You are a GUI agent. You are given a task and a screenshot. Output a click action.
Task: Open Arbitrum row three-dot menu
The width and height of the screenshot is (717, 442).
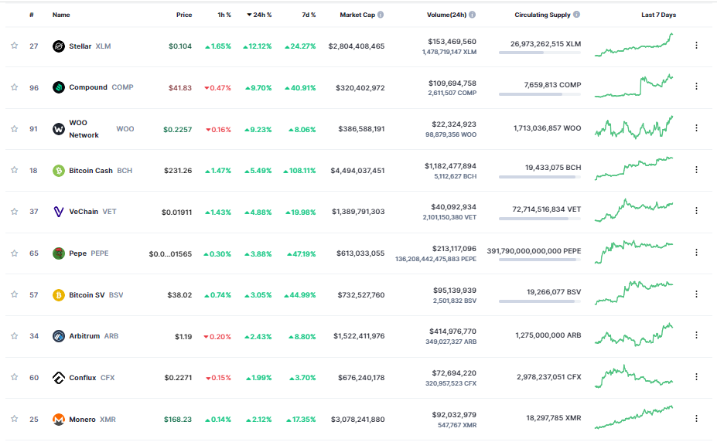pyautogui.click(x=696, y=335)
